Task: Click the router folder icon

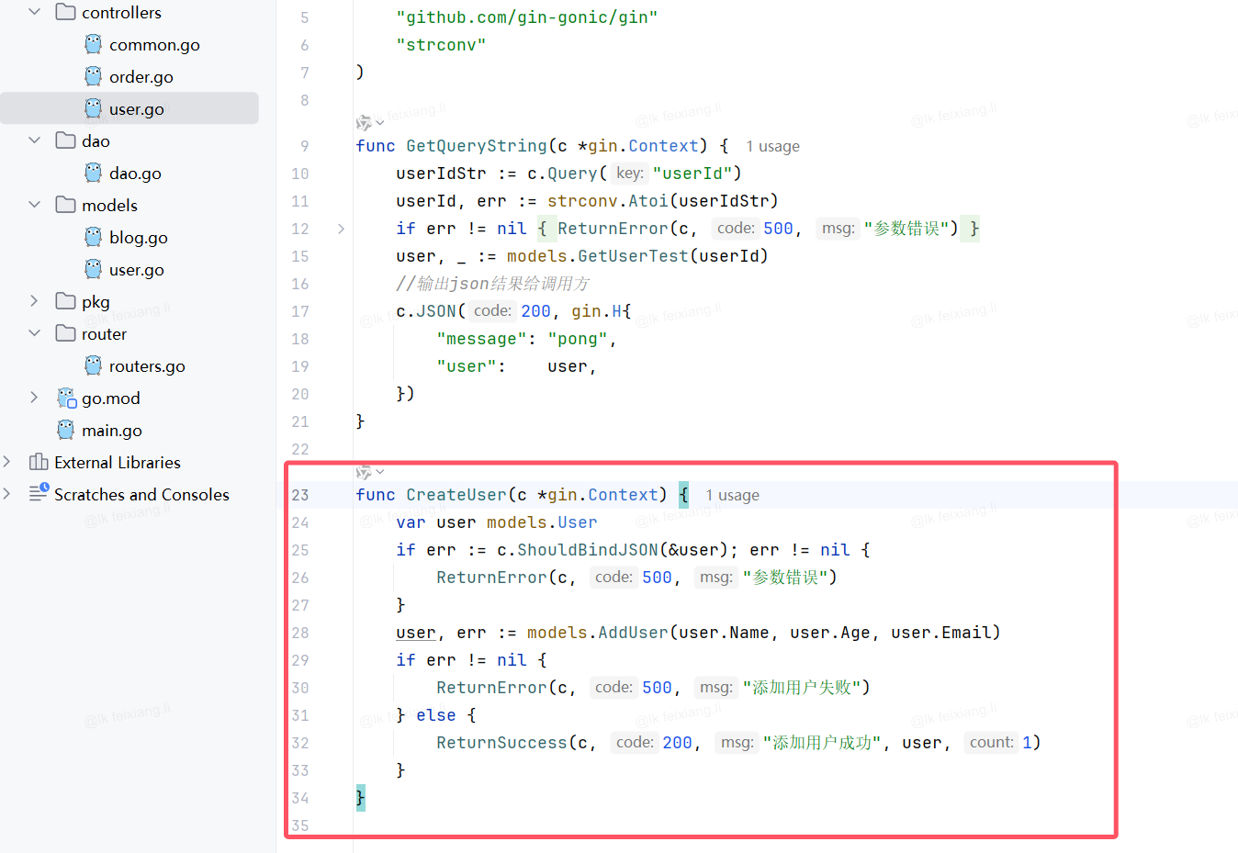Action: click(x=65, y=333)
